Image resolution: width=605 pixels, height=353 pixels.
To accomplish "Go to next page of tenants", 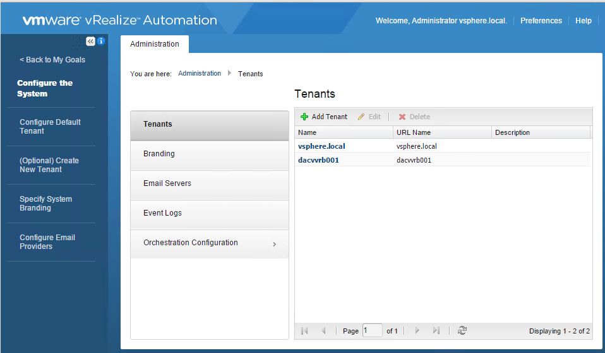I will tap(417, 330).
